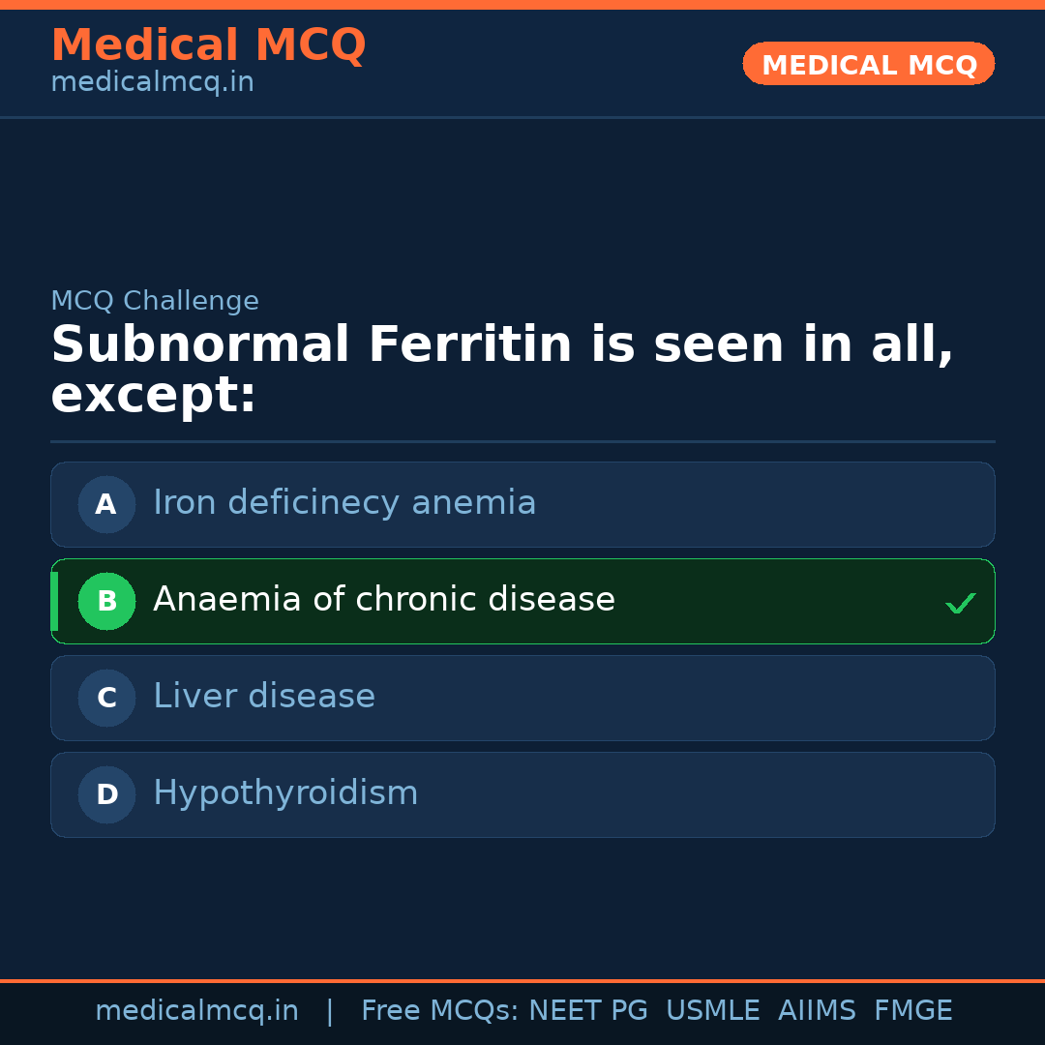Click the AIIMS text in footer
Viewport: 1045px width, 1045px height.
click(817, 1011)
